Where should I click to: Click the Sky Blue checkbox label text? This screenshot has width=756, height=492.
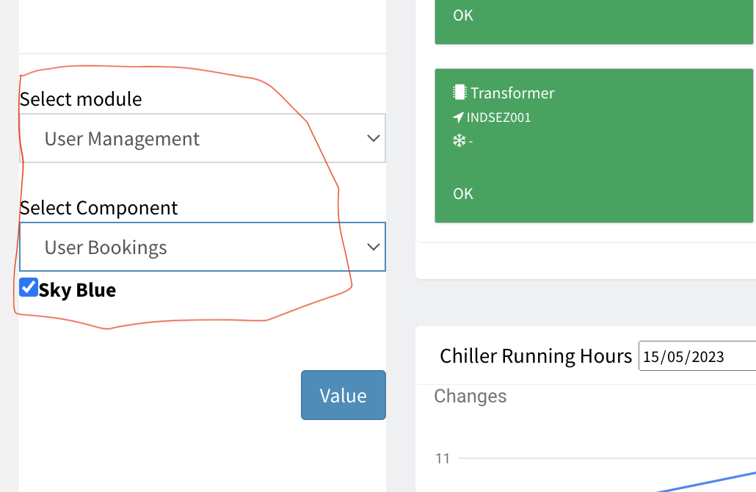77,290
